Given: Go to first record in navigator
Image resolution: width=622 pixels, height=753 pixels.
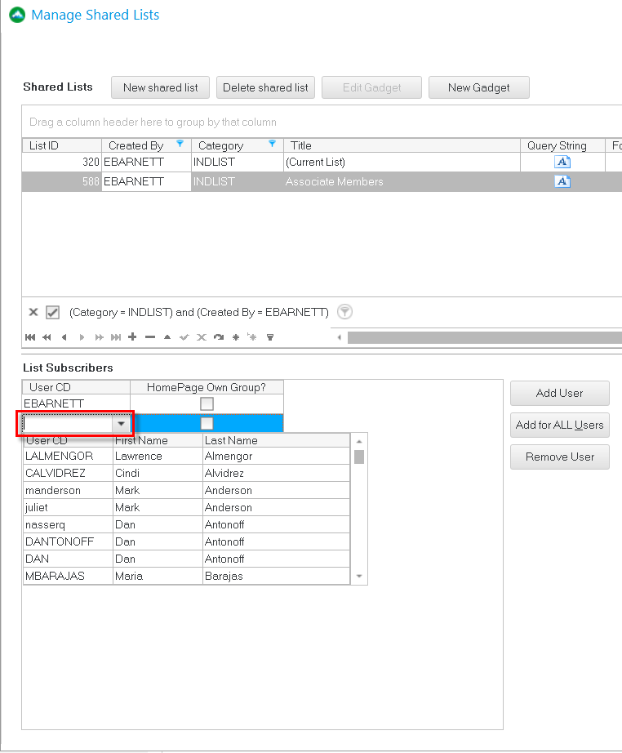Looking at the screenshot, I should point(29,337).
